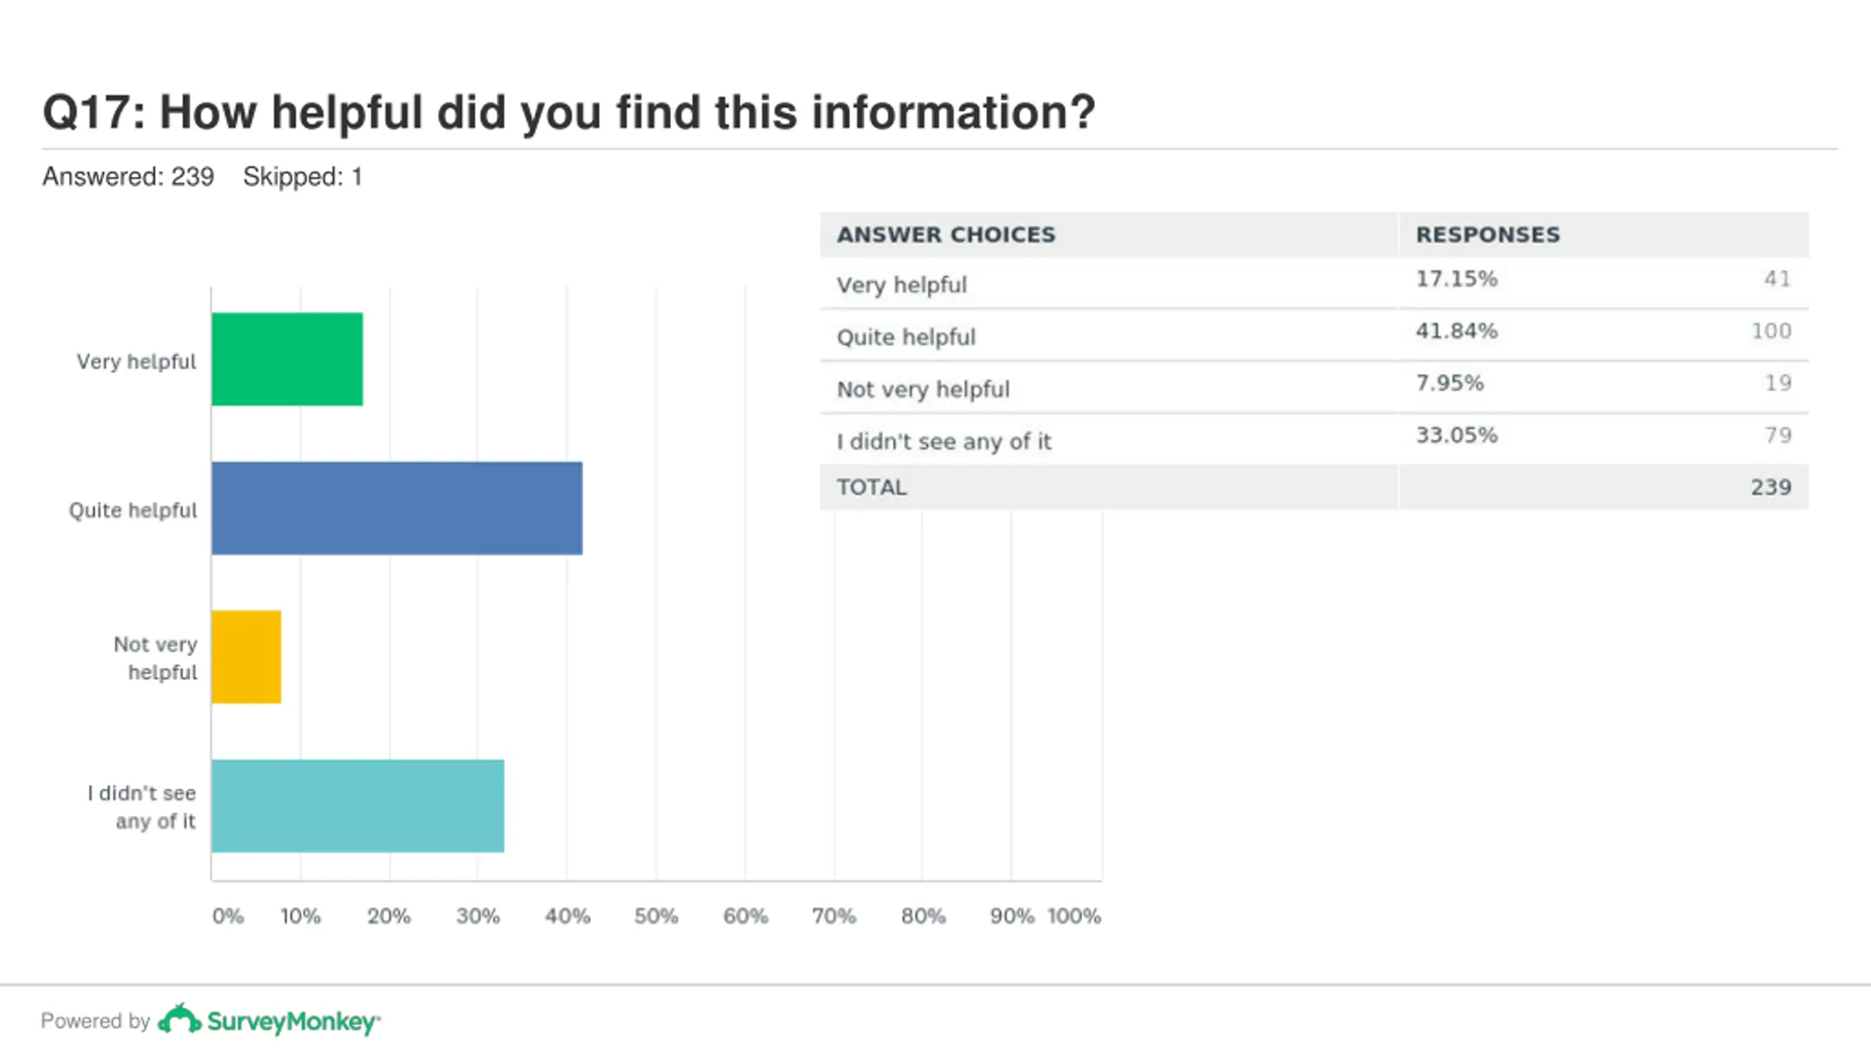Click the RESPONSES column header
The width and height of the screenshot is (1871, 1052).
point(1488,235)
